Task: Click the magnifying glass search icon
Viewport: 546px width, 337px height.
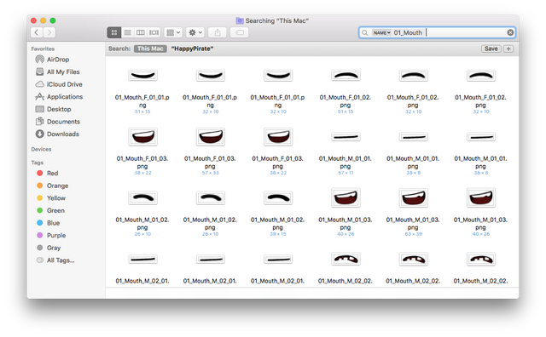Action: click(x=364, y=32)
